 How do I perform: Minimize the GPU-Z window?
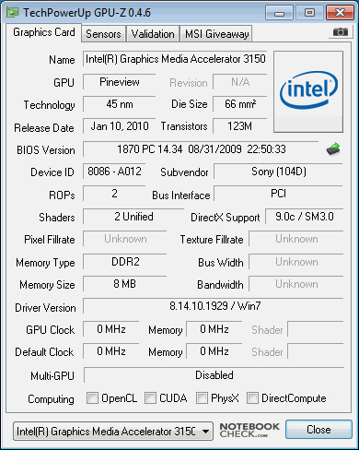[x=280, y=13]
